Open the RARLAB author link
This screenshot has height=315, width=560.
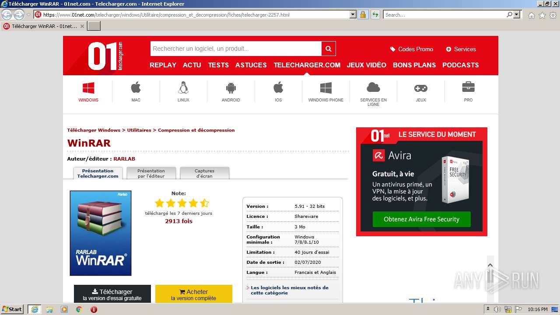[124, 159]
